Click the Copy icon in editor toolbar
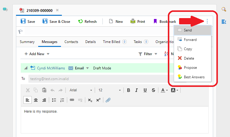230x137 pixels. click(x=36, y=90)
